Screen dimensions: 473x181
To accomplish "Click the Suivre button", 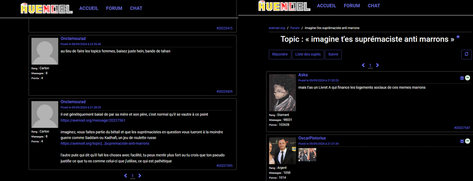I will [334, 54].
